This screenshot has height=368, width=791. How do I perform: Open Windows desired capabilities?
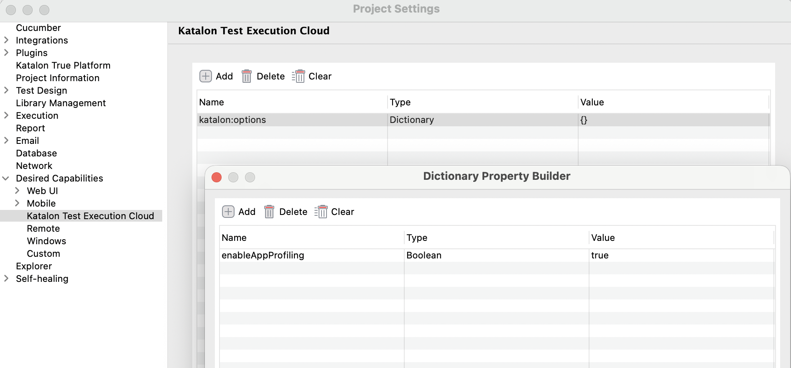[x=46, y=241]
